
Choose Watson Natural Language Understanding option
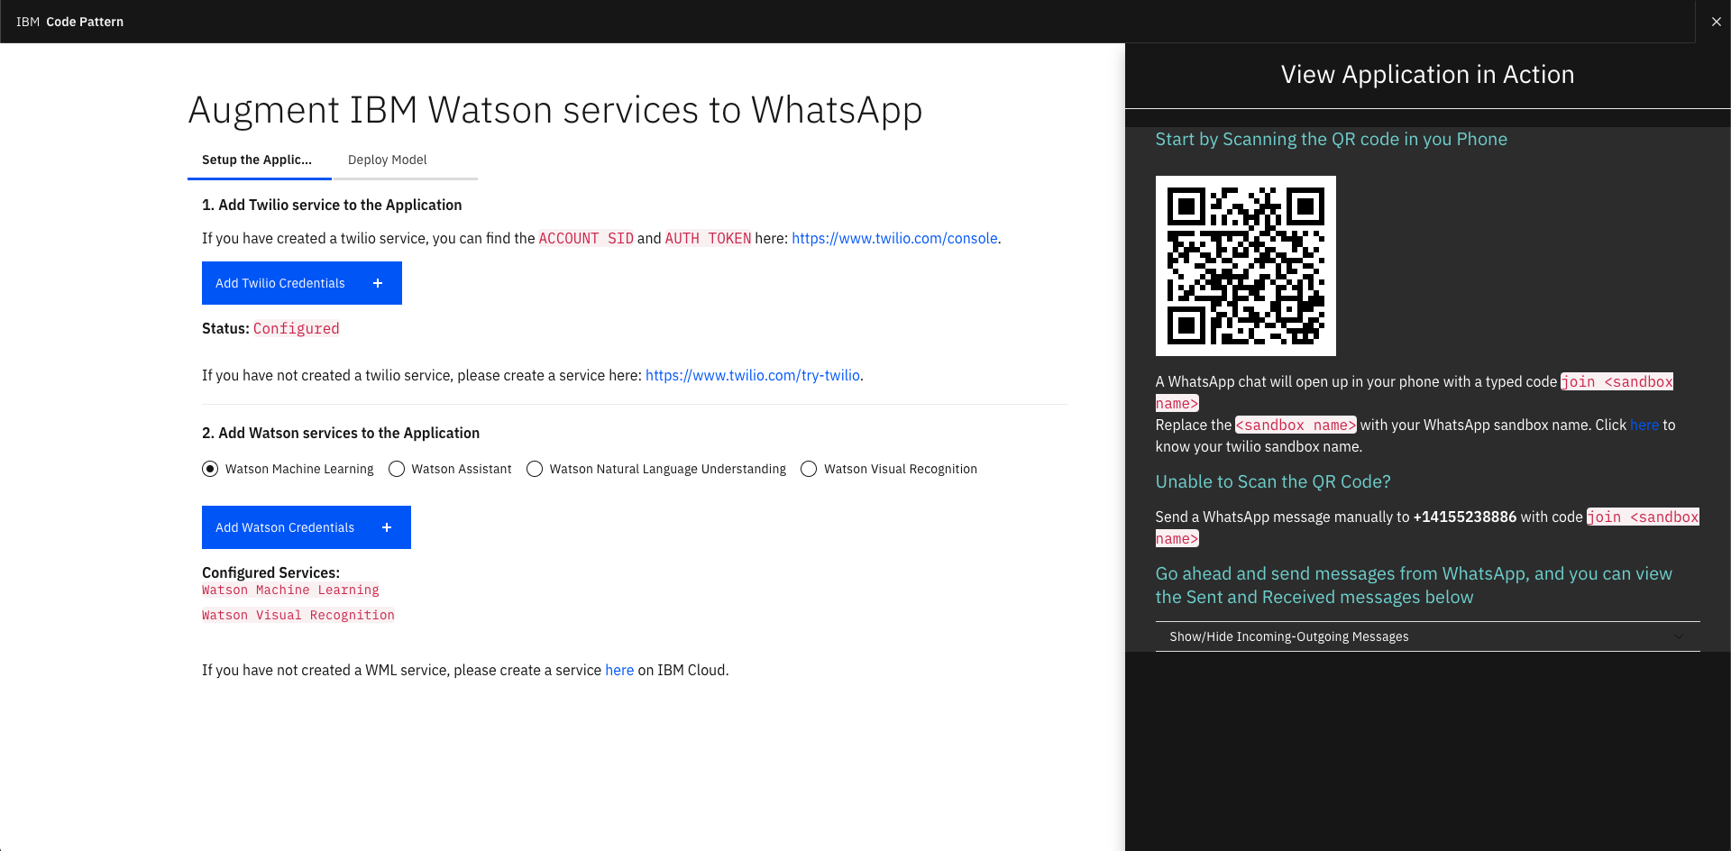coord(535,469)
